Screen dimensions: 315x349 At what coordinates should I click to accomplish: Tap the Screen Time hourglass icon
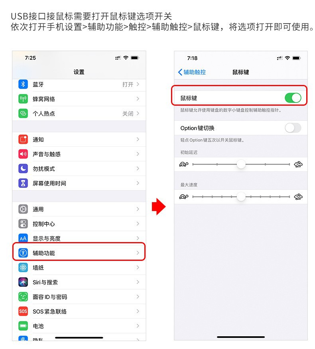pyautogui.click(x=23, y=183)
